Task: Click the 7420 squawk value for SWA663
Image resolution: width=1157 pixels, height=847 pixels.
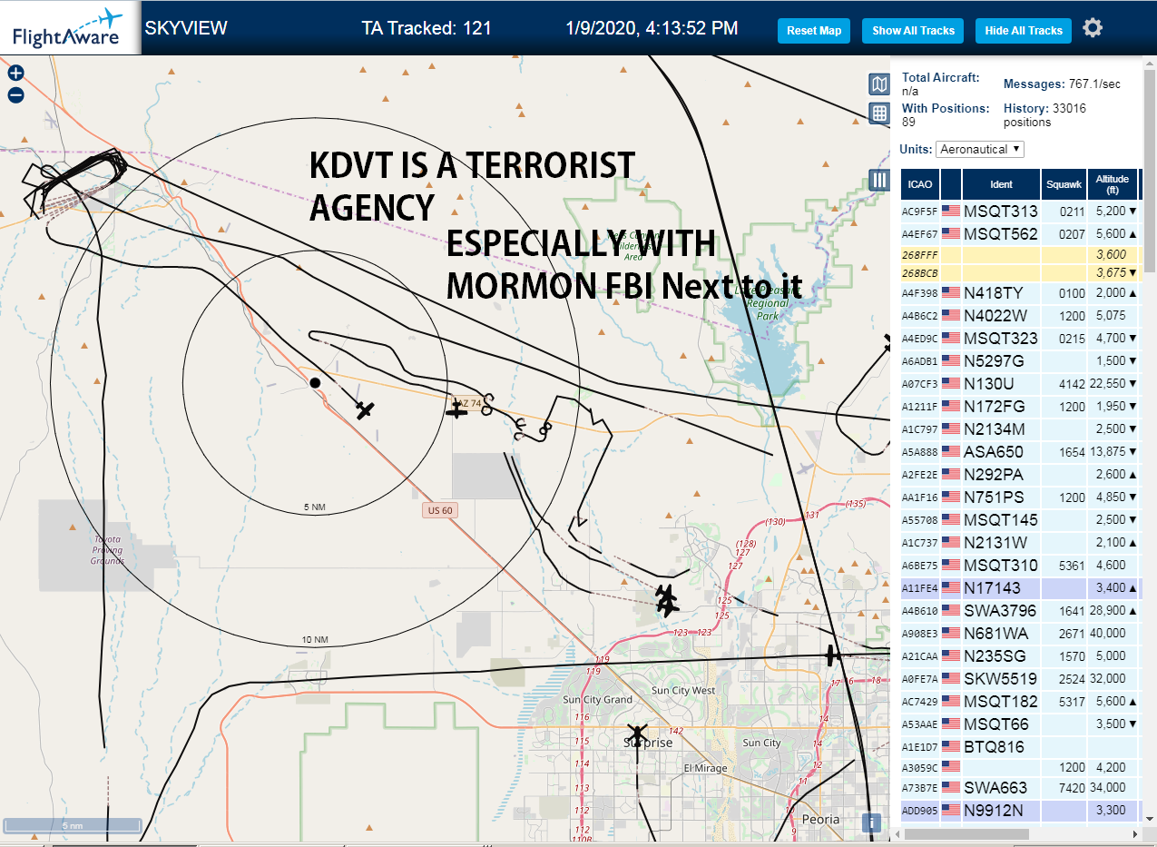Action: (1064, 788)
